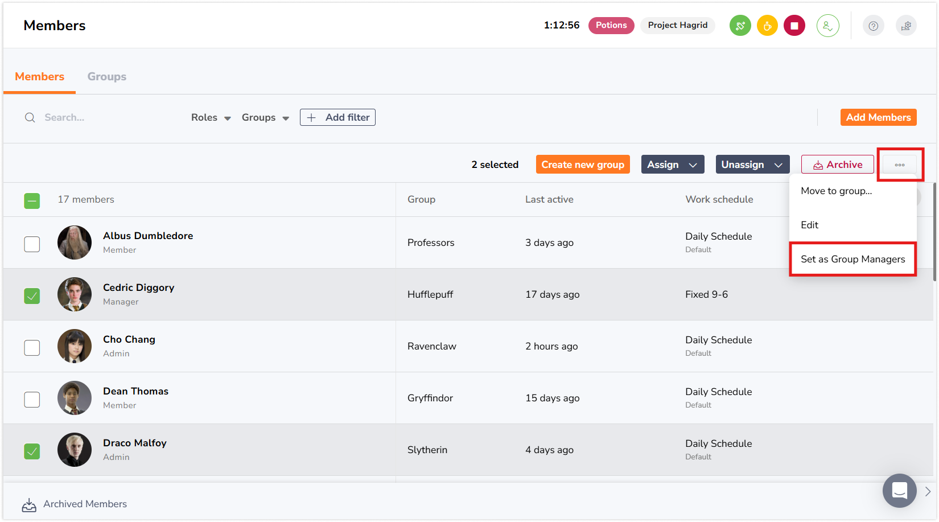Choose Edit from the more menu
The image size is (939, 522).
pyautogui.click(x=852, y=225)
